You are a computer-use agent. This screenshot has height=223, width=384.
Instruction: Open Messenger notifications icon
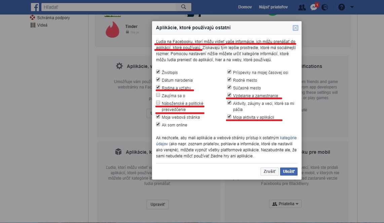pos(313,7)
